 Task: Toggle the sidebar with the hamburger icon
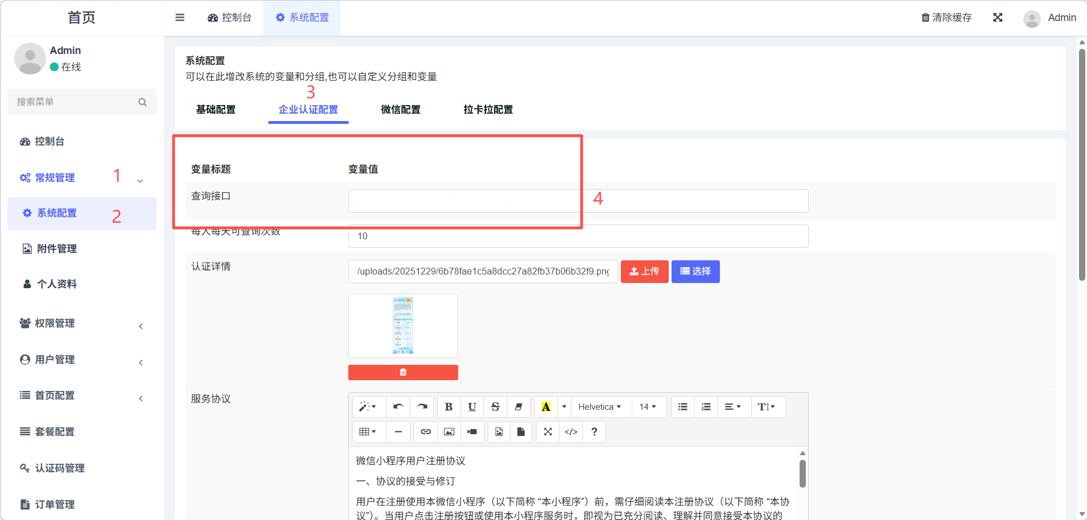tap(180, 18)
